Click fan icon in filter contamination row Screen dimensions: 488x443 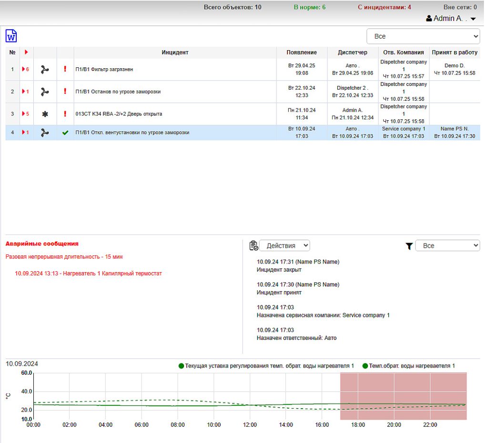[x=45, y=69]
